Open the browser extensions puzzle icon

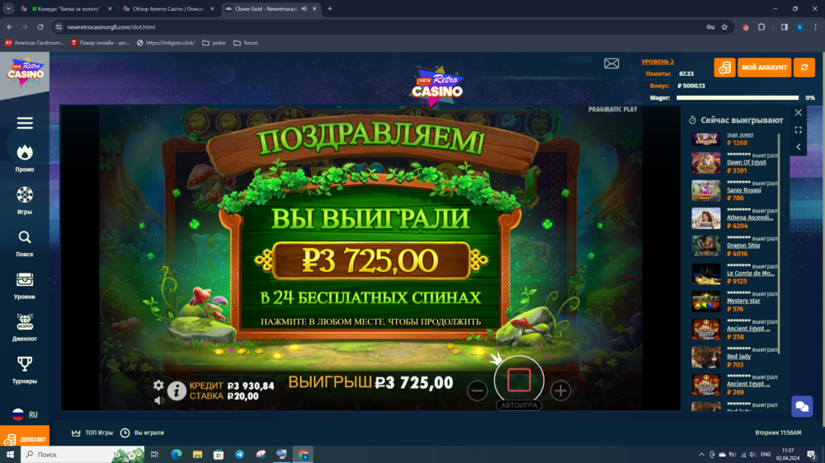pyautogui.click(x=761, y=27)
